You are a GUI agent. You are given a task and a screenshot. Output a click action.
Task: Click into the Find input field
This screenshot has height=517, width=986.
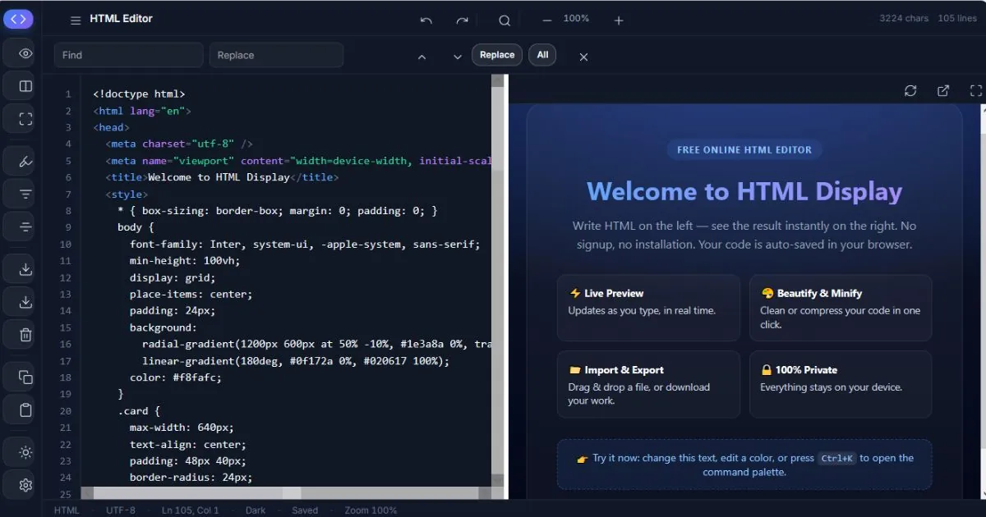128,55
